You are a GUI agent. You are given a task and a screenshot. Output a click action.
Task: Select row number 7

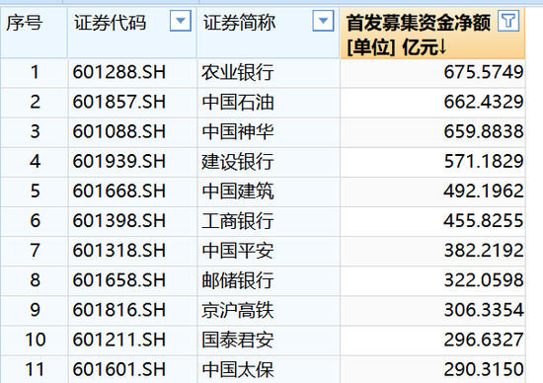point(35,251)
